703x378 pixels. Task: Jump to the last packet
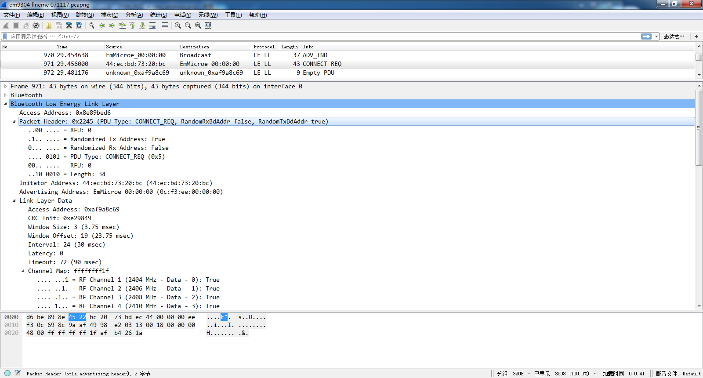(x=142, y=25)
